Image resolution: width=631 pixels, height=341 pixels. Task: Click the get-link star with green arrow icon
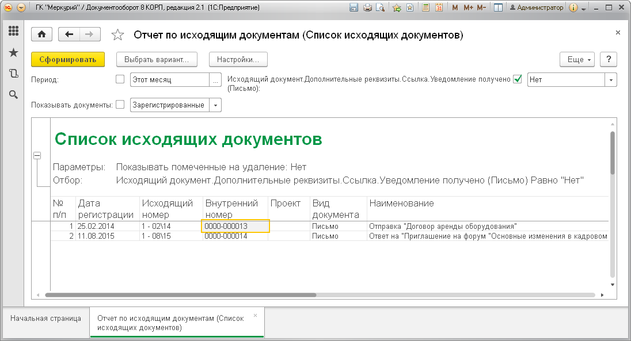[397, 7]
